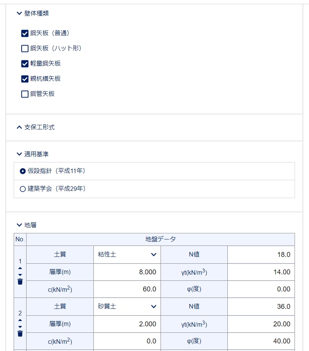This screenshot has height=351, width=309.
Task: Uncheck 軽量鋼矢板 checkbox
Action: coord(25,64)
